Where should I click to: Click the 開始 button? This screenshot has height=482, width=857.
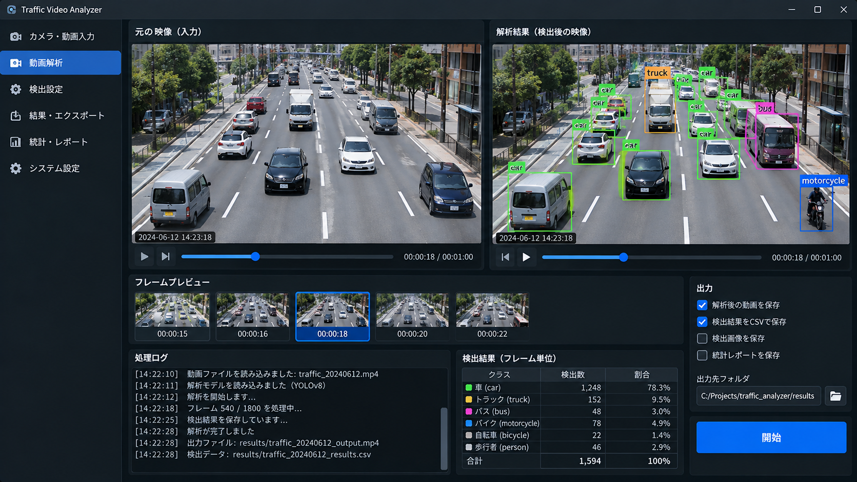click(x=771, y=437)
